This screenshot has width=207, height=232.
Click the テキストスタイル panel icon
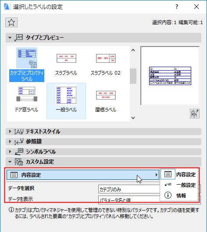pos(19,132)
